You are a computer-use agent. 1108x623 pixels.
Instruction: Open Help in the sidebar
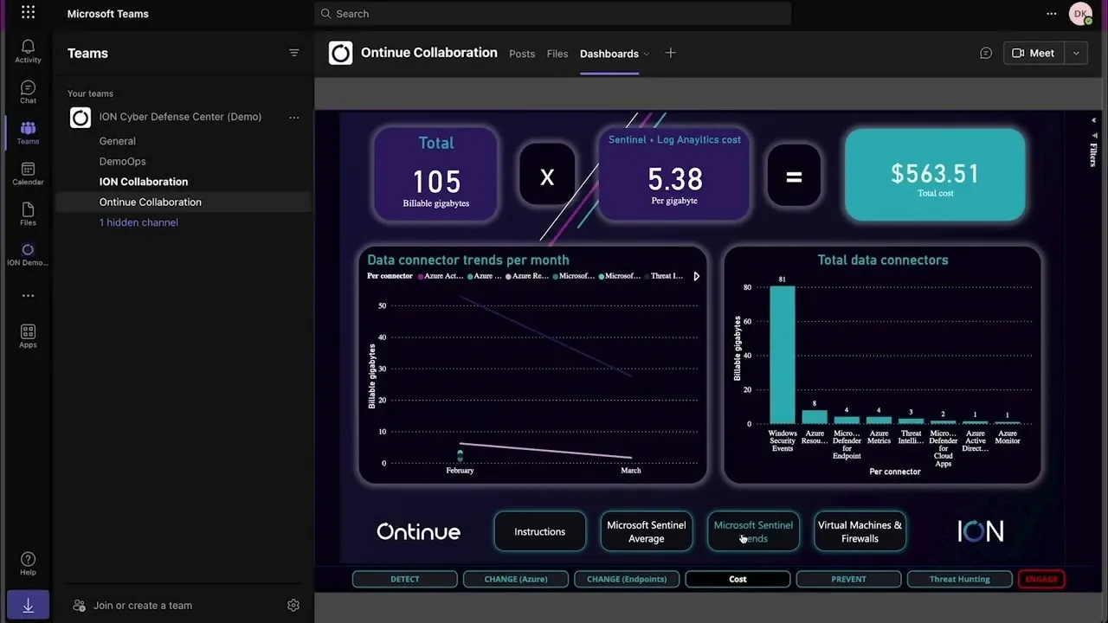[28, 564]
